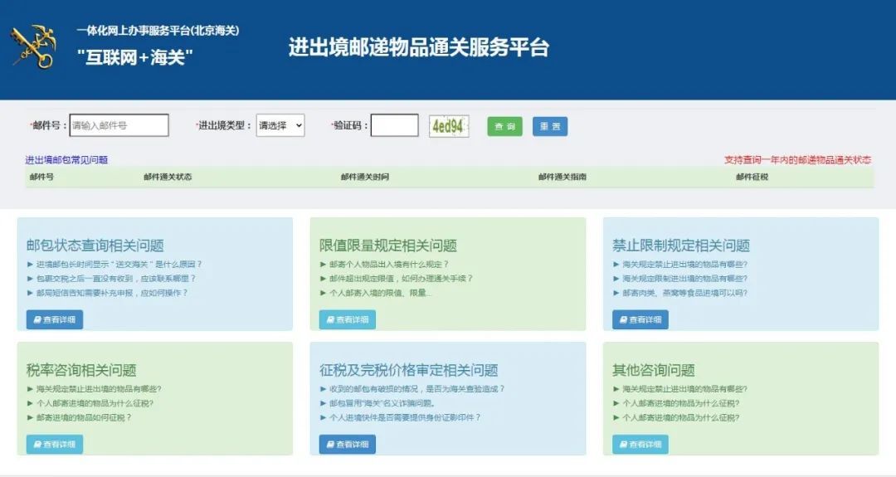The height and width of the screenshot is (477, 896).
Task: Click the customs emblem logo
Action: (32, 46)
